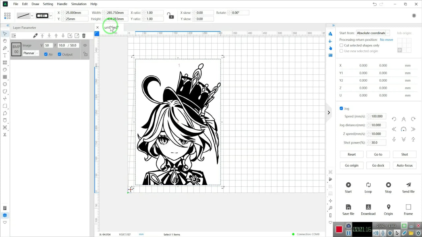The image size is (422, 237).
Task: Click red record button in recorder bar
Action: [x=339, y=229]
